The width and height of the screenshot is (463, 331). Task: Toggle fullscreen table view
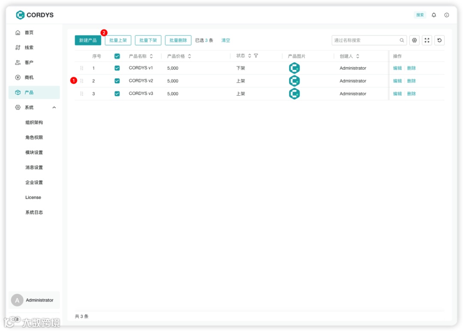[427, 40]
